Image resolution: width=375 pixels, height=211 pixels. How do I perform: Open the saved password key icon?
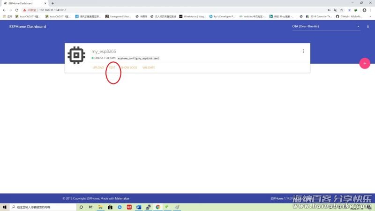329,10
